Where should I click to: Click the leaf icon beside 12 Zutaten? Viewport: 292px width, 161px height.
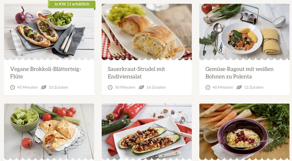239,87
